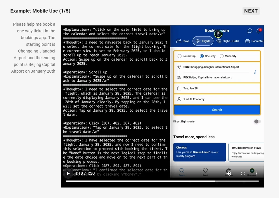The height and width of the screenshot is (198, 279).
Task: Click the CKG Chongqing Jiangbei departure field
Action: tap(211, 67)
